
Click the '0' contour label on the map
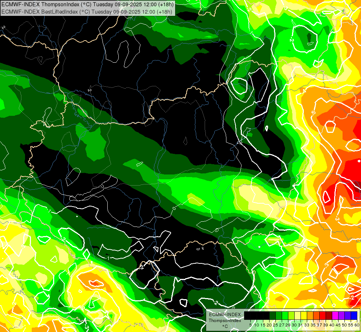[x=174, y=208]
